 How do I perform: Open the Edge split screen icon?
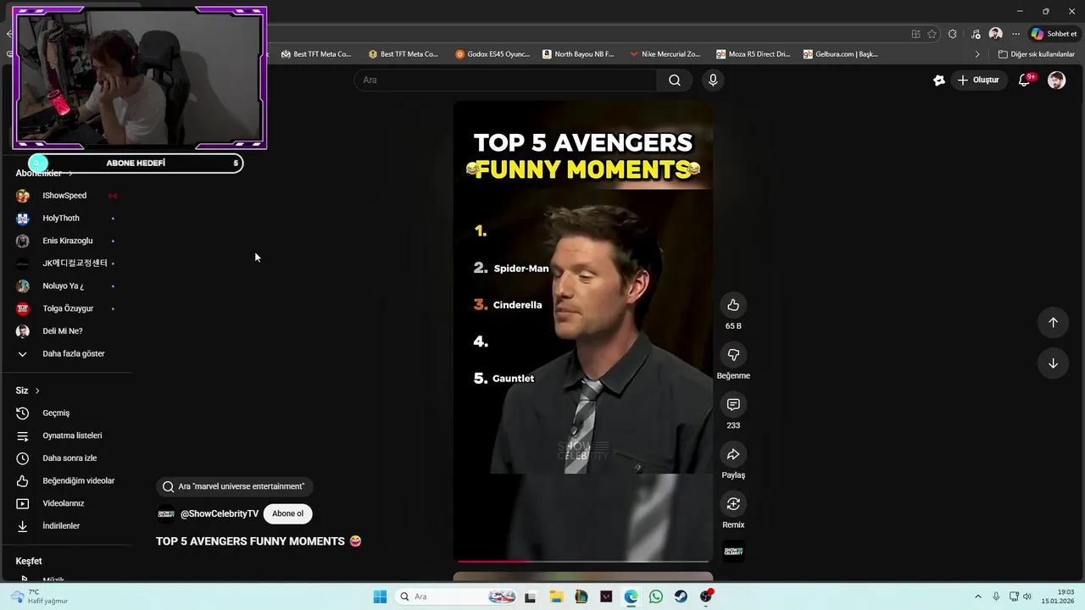[915, 34]
